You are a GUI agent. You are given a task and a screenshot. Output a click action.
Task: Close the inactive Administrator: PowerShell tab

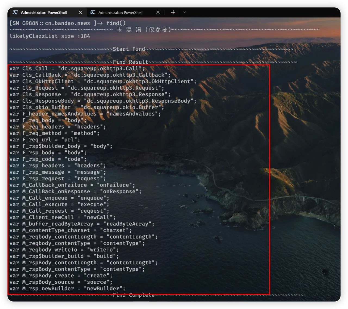coord(158,12)
